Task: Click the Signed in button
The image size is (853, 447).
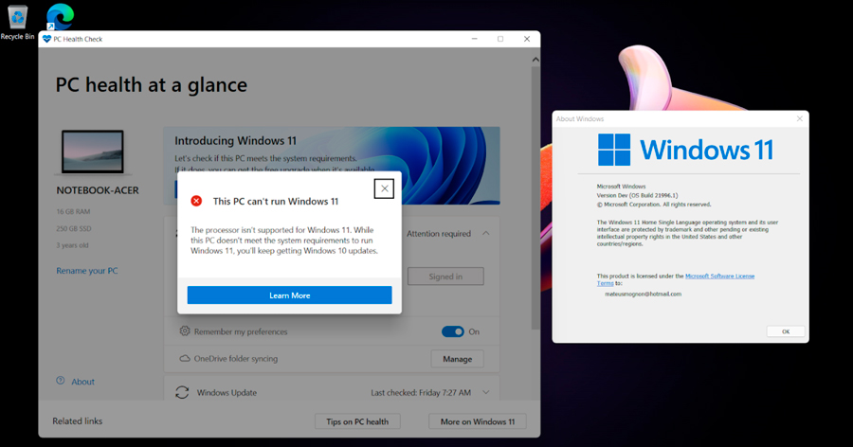Action: click(x=445, y=277)
